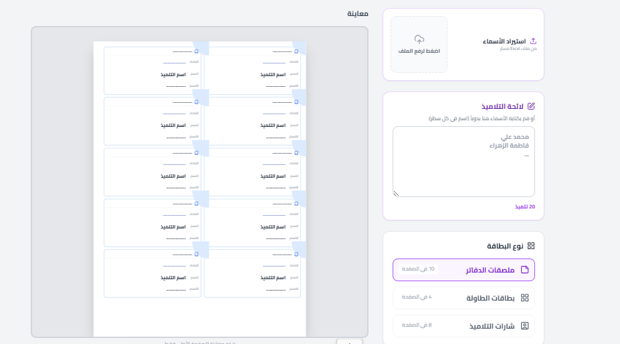The width and height of the screenshot is (620, 344).
Task: Click the cloud upload icon
Action: point(419,39)
